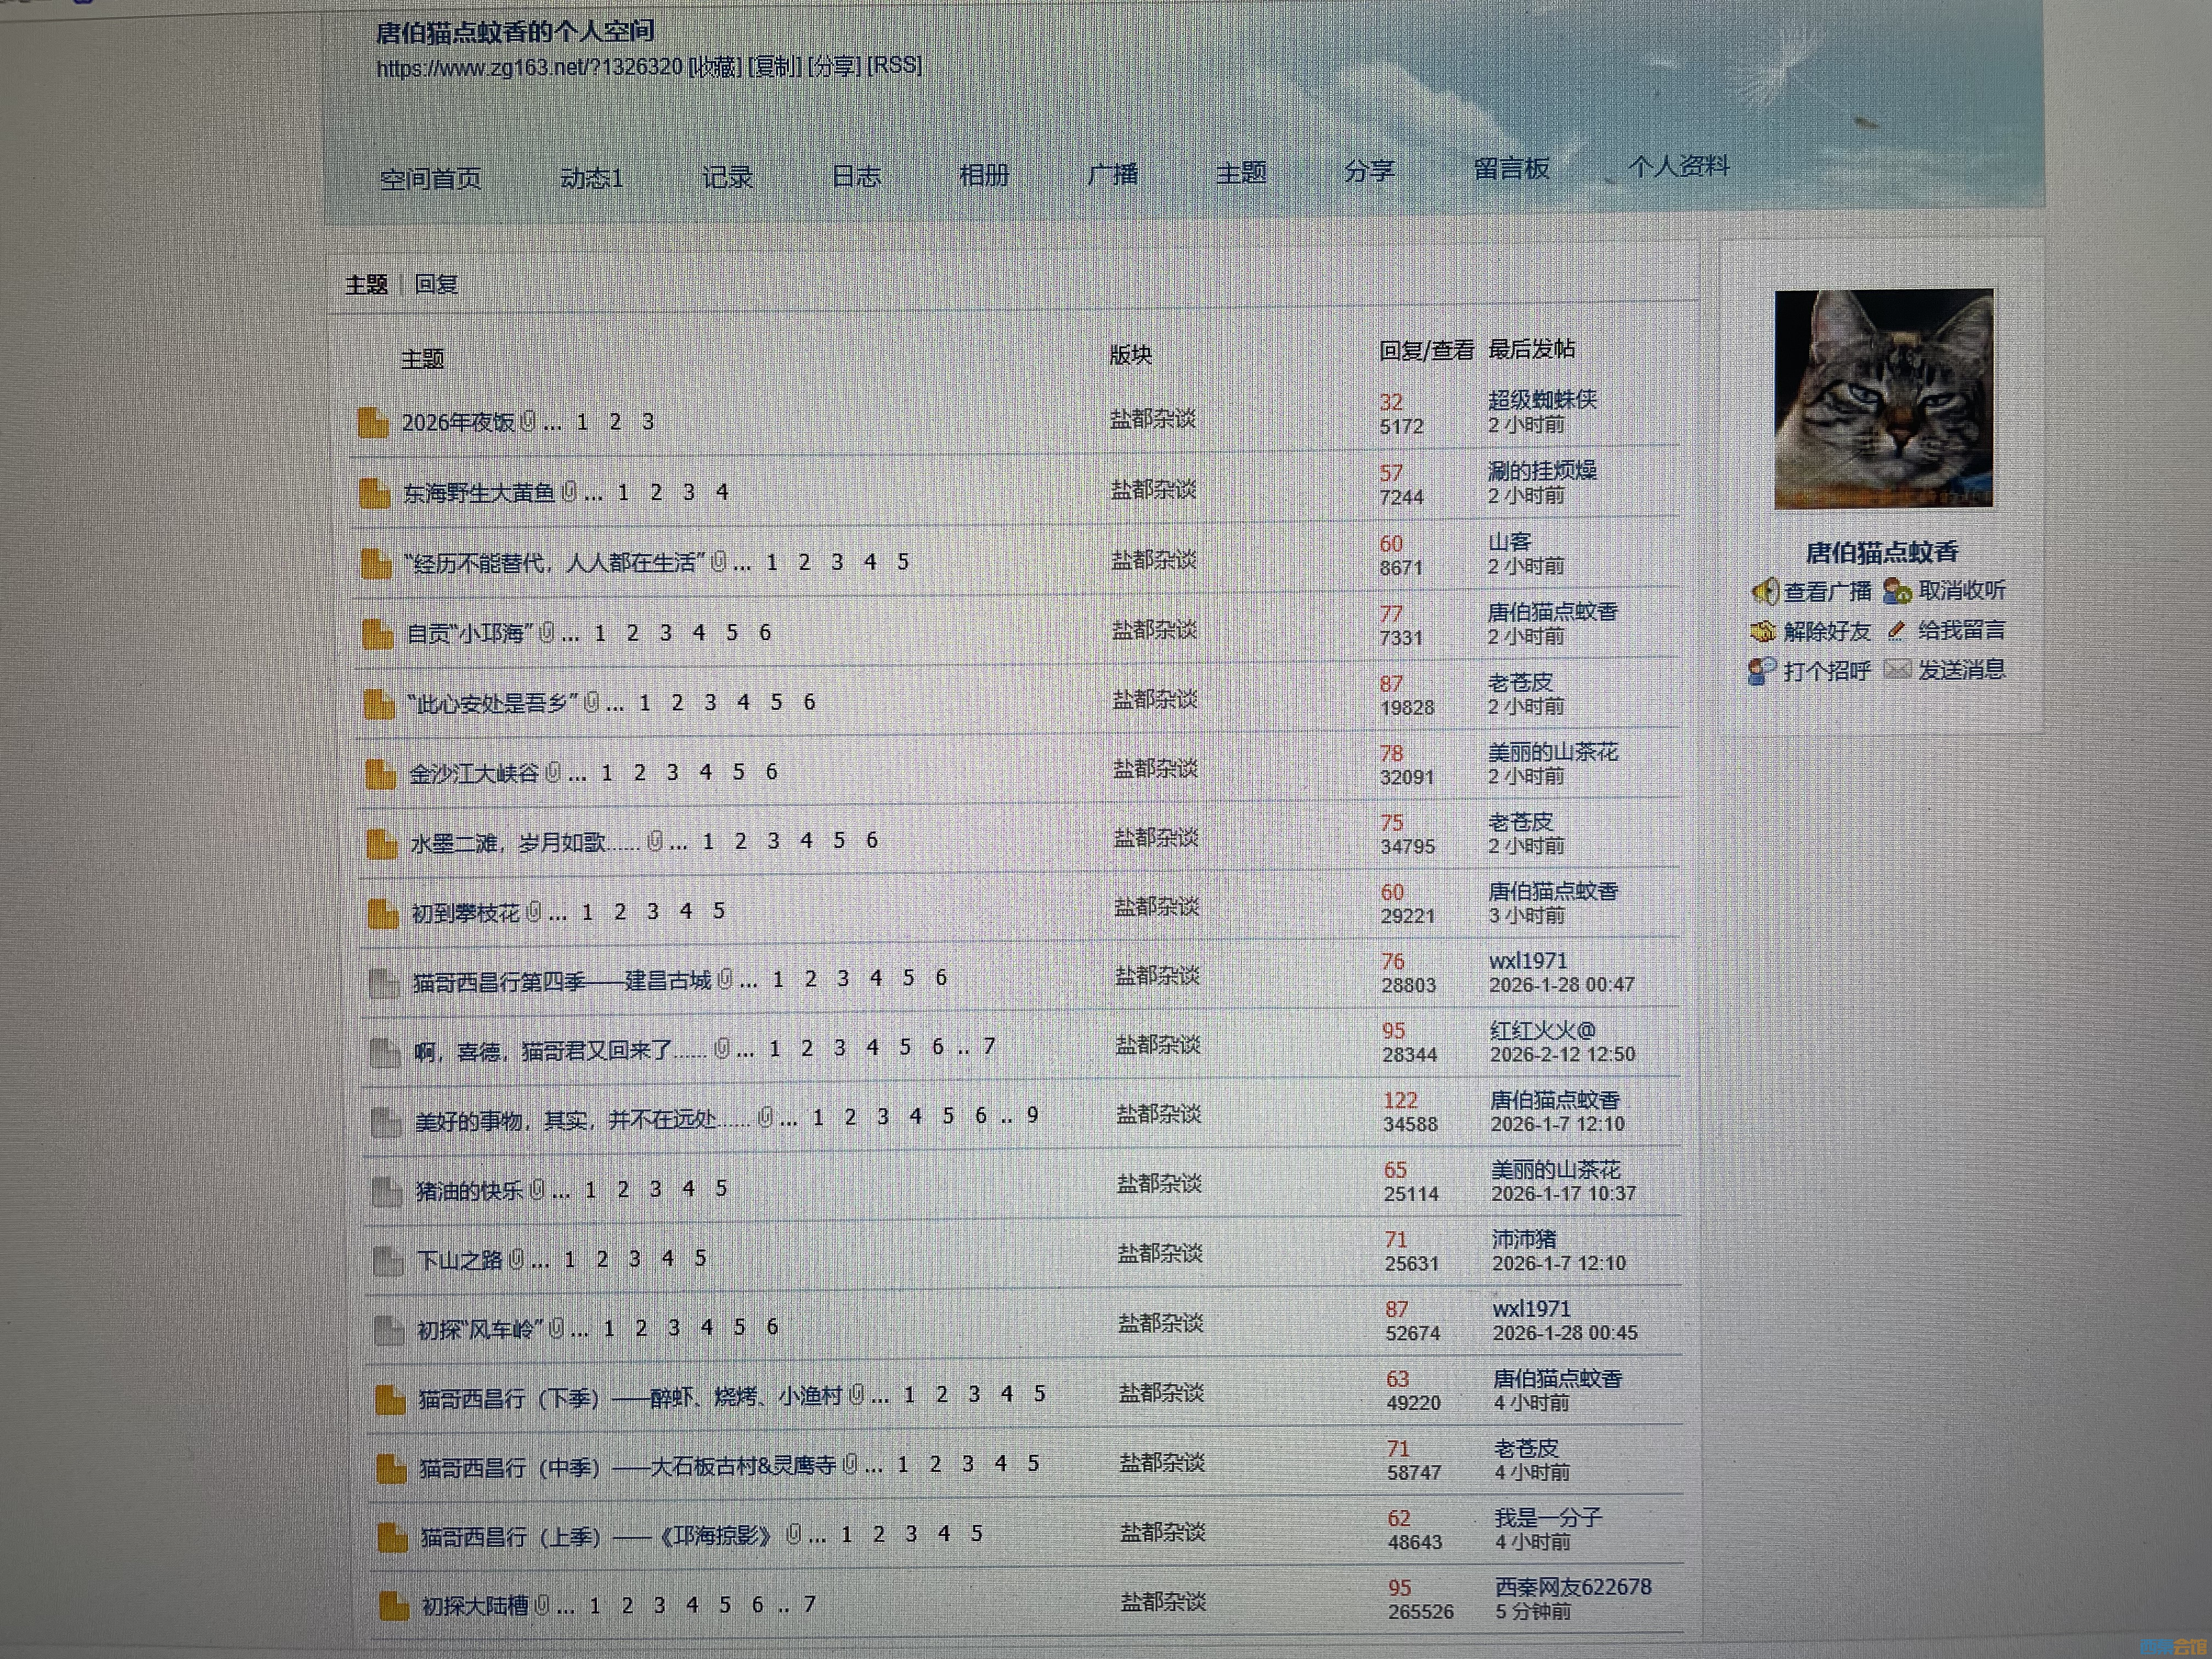Click the [RSS] link in header
This screenshot has height=1659, width=2212.
click(895, 65)
